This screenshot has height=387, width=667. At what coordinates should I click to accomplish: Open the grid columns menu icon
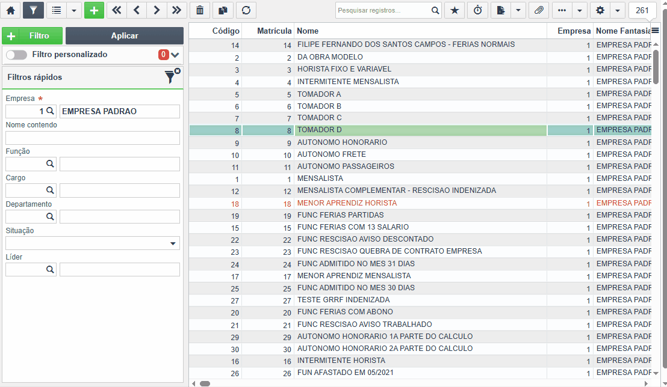pyautogui.click(x=655, y=30)
